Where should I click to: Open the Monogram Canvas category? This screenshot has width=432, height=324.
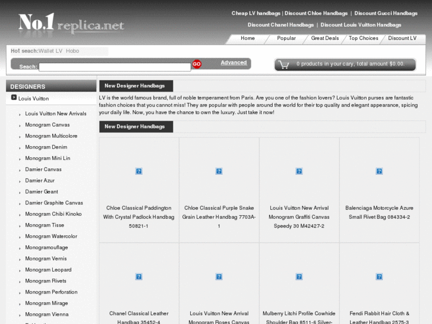pos(48,125)
